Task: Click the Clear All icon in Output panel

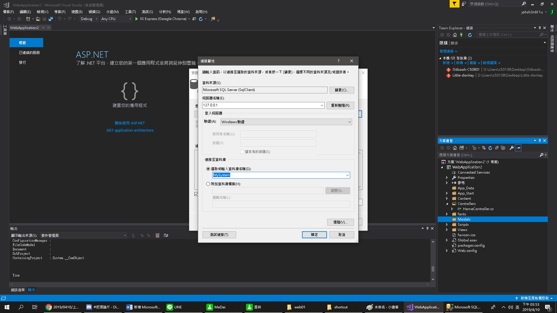Action: 157,235
